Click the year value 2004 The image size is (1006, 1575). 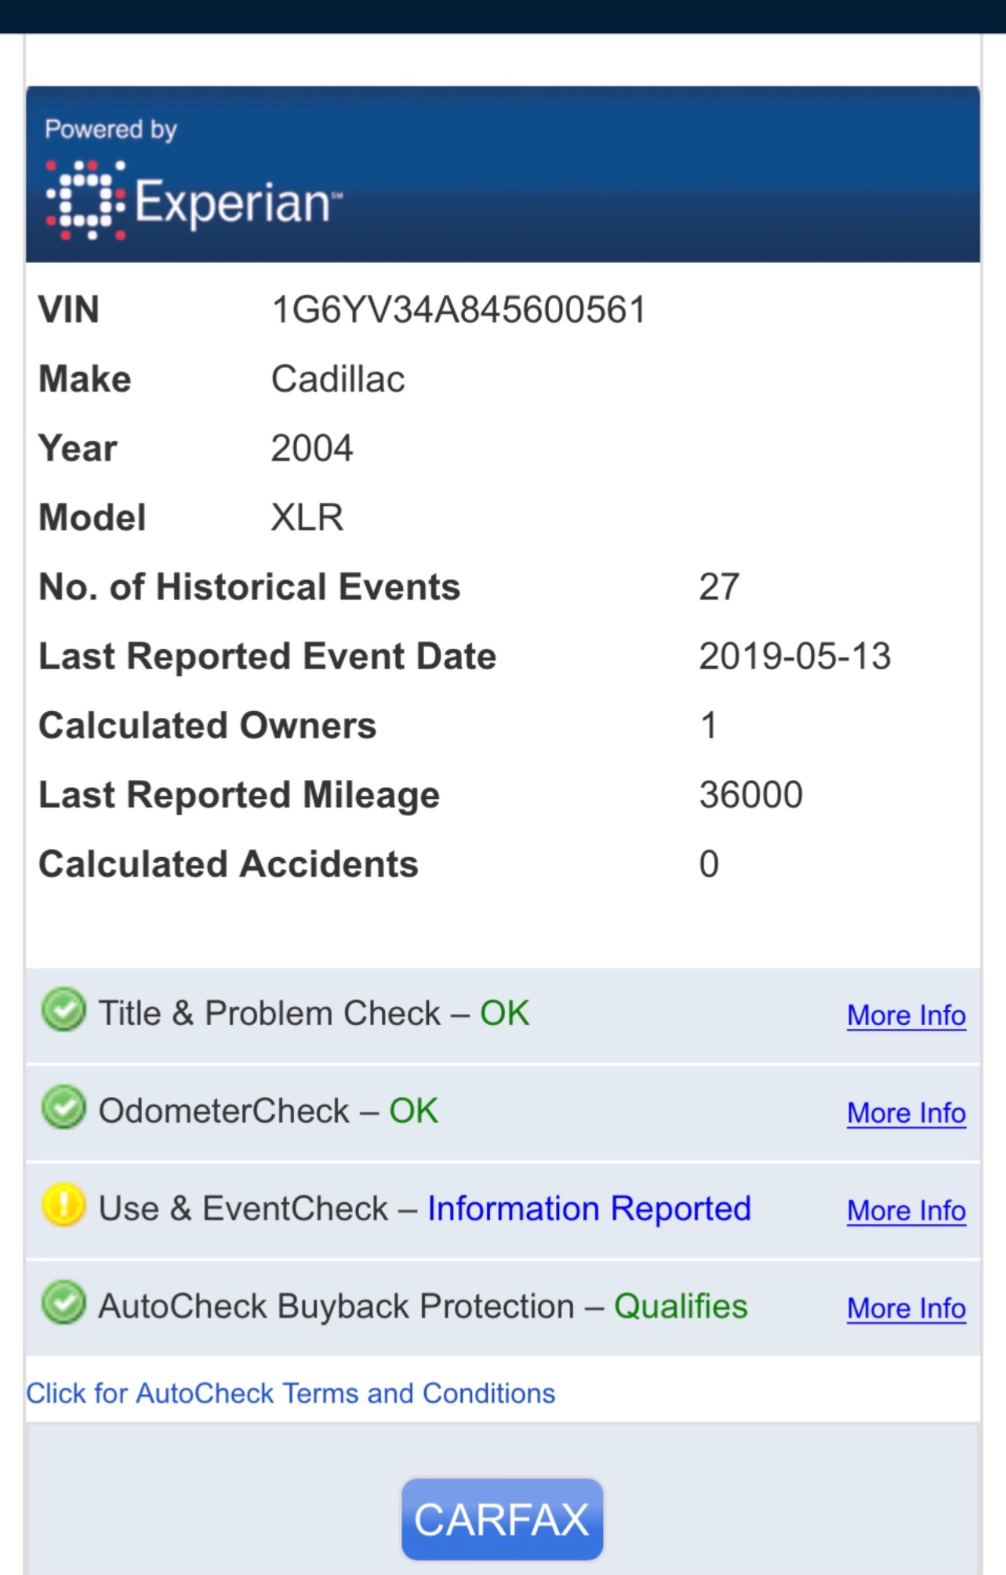click(312, 448)
